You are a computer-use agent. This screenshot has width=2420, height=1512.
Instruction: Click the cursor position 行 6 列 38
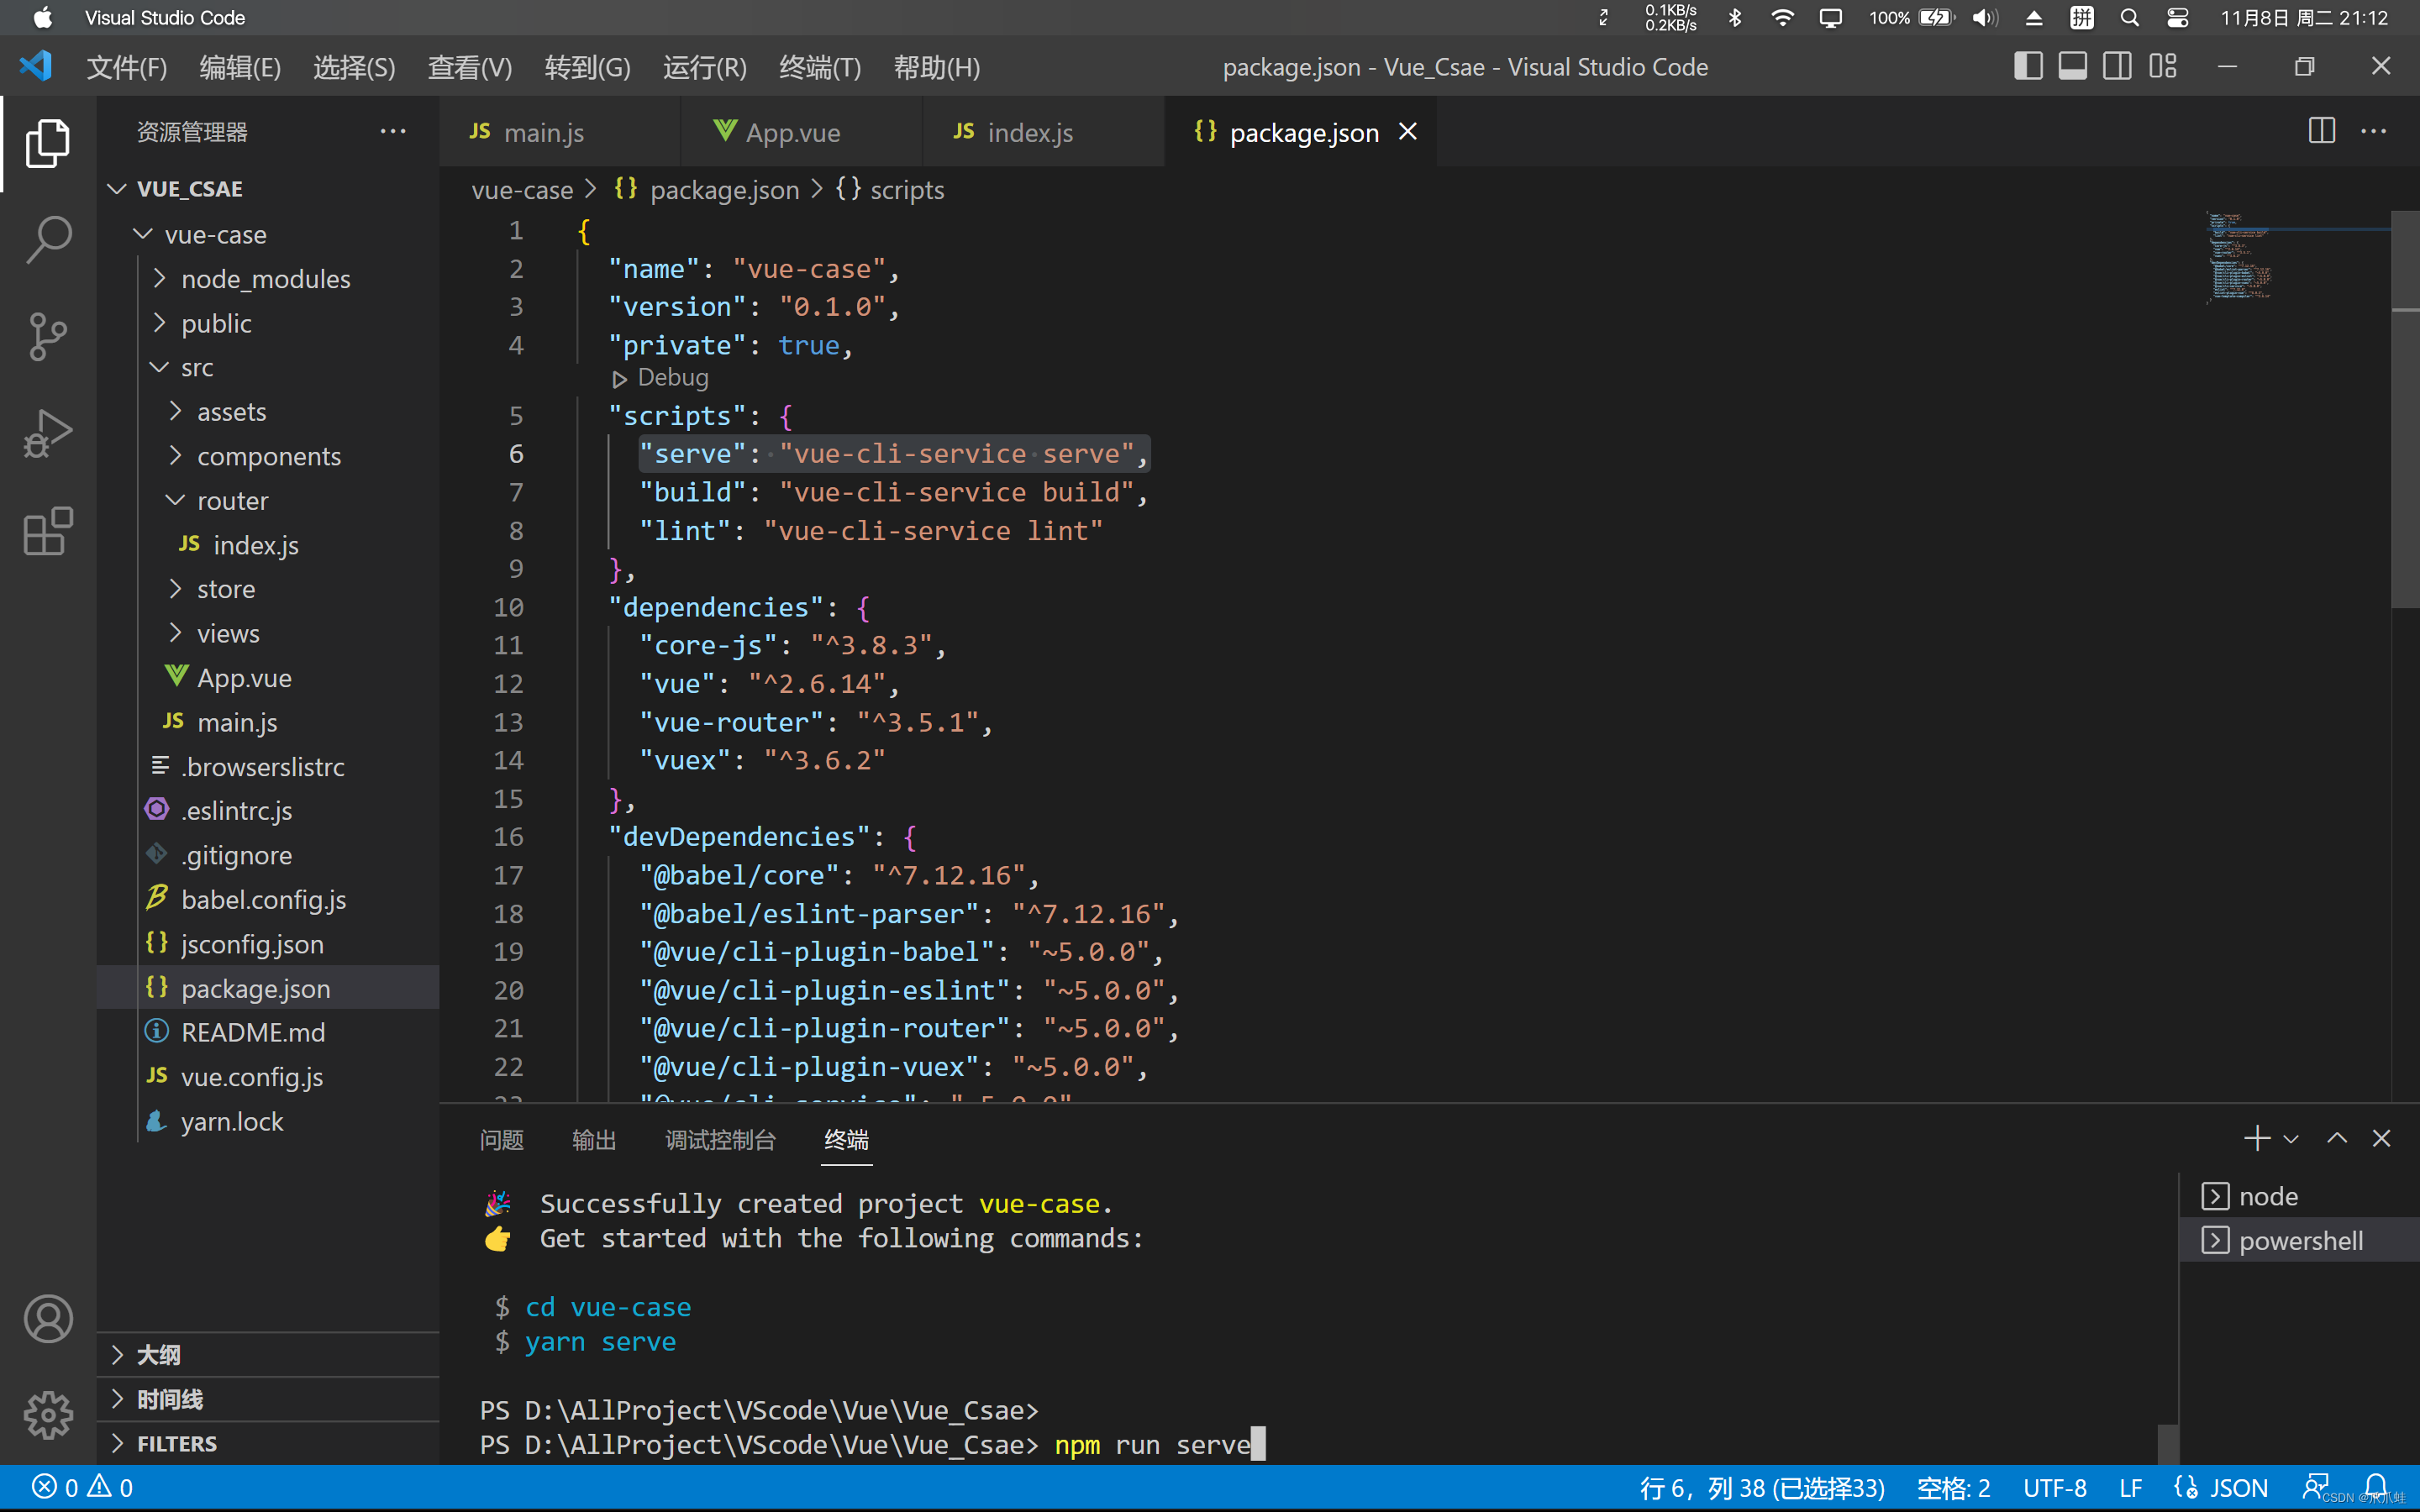[x=1761, y=1487]
